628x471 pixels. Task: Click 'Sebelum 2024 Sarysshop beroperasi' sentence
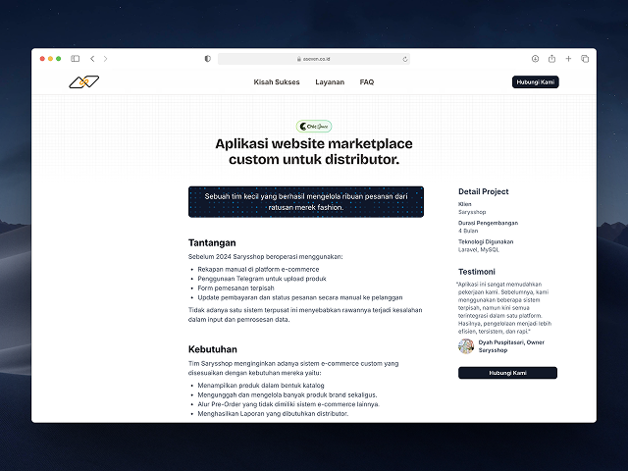point(266,256)
